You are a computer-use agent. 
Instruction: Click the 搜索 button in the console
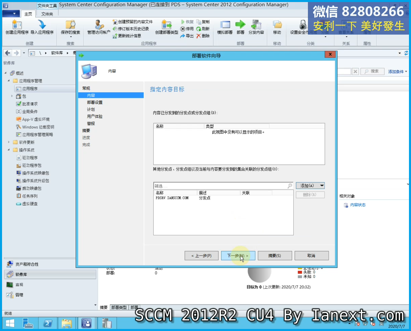372,71
